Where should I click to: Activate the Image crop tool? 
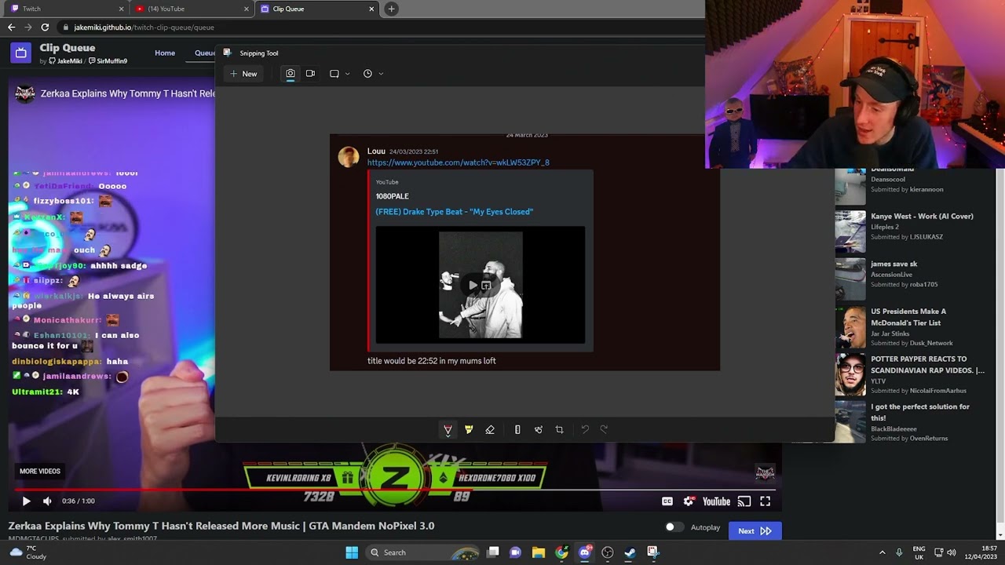click(x=559, y=429)
